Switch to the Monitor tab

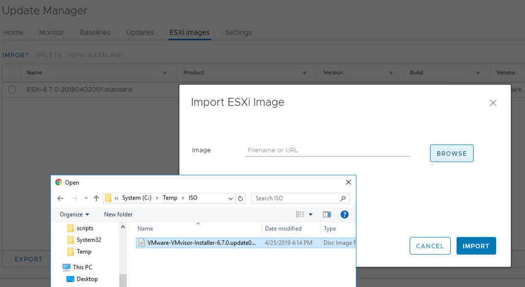tap(51, 32)
